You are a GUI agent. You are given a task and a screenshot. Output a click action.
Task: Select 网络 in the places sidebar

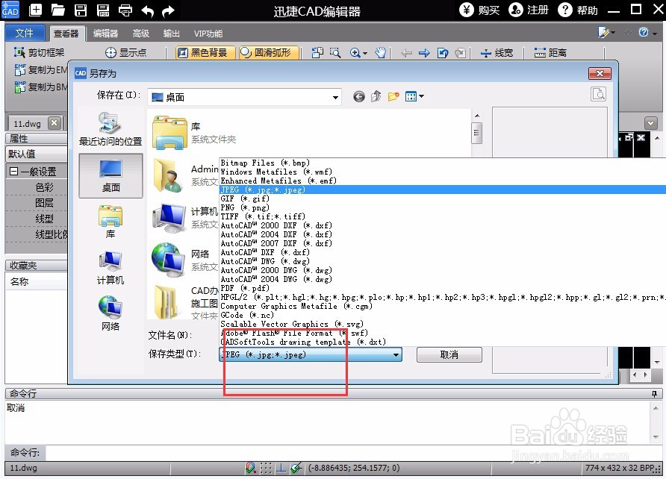point(111,313)
